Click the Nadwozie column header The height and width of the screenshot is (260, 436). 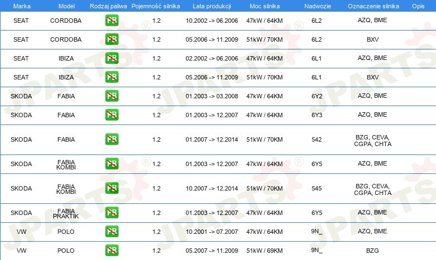pos(318,6)
